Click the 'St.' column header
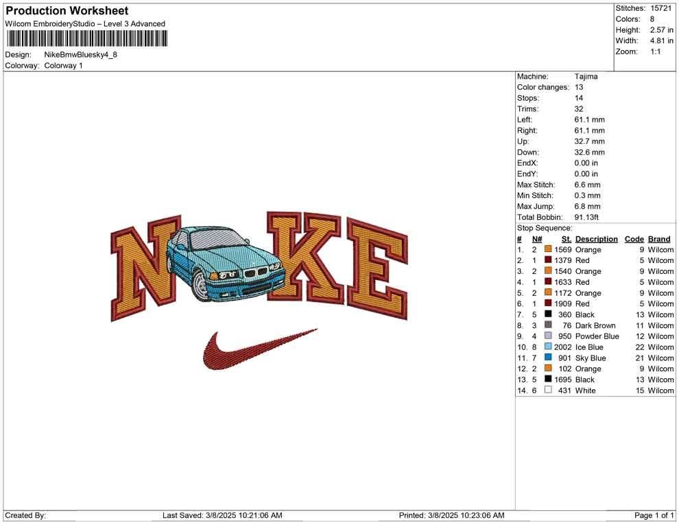This screenshot has width=679, height=522. (x=567, y=238)
